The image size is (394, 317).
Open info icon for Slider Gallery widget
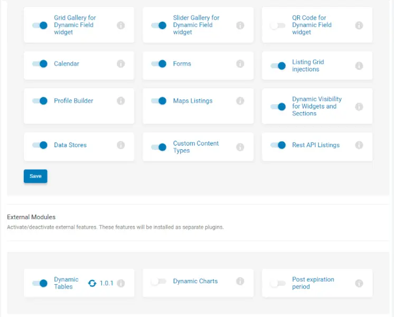240,25
